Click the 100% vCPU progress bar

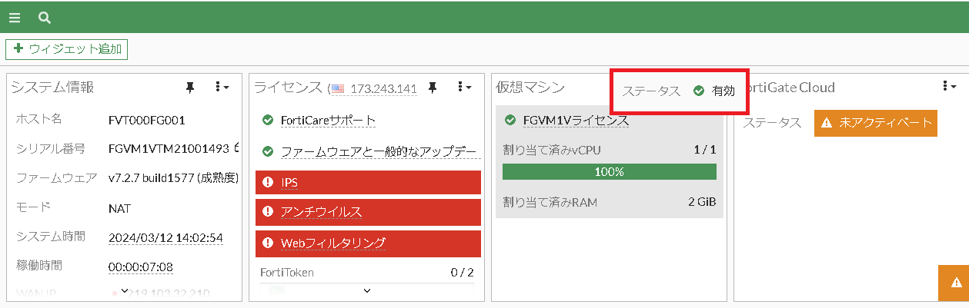[x=609, y=171]
